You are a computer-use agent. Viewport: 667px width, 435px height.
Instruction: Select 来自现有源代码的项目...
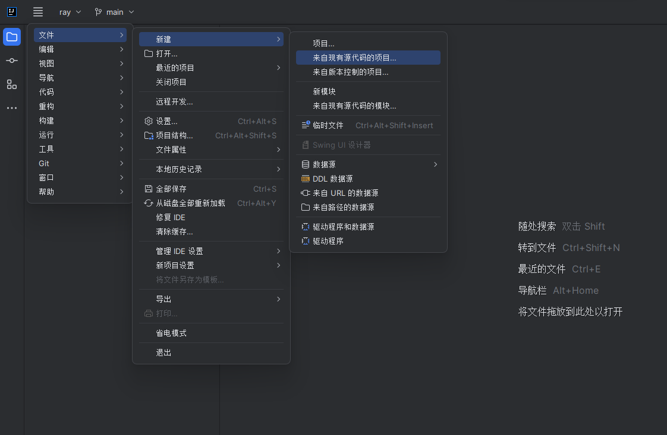click(369, 58)
